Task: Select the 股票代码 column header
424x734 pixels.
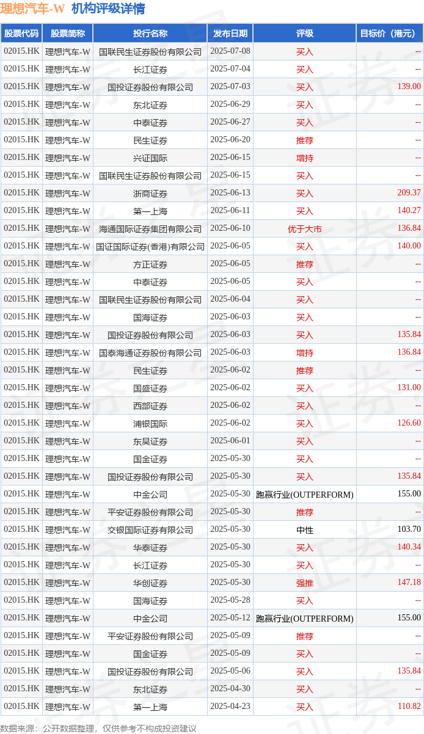Action: [21, 34]
